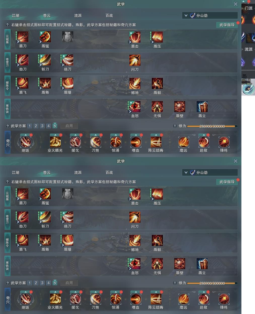
Task: Switch to the 江湖 tab in upper window
Action: 16,16
